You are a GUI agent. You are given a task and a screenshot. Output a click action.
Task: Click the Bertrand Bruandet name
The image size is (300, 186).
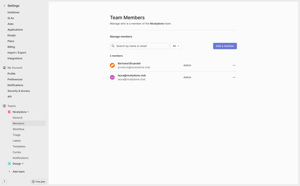click(129, 63)
